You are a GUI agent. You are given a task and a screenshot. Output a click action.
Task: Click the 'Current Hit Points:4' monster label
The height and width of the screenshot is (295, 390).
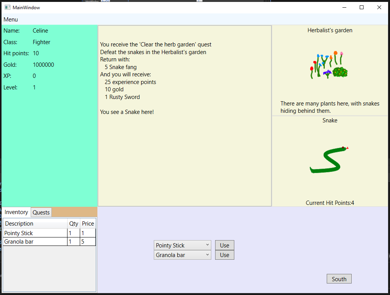pyautogui.click(x=330, y=203)
